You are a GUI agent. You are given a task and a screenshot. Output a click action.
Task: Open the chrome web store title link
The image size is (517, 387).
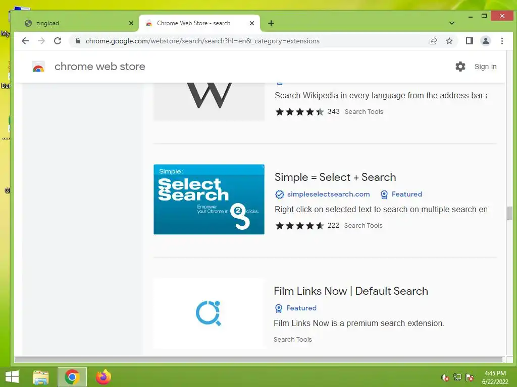99,67
